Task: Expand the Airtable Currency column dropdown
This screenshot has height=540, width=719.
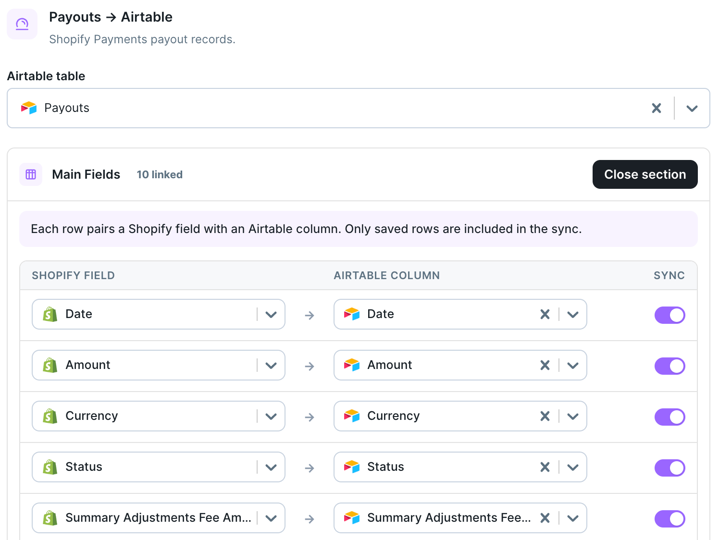Action: pyautogui.click(x=573, y=417)
